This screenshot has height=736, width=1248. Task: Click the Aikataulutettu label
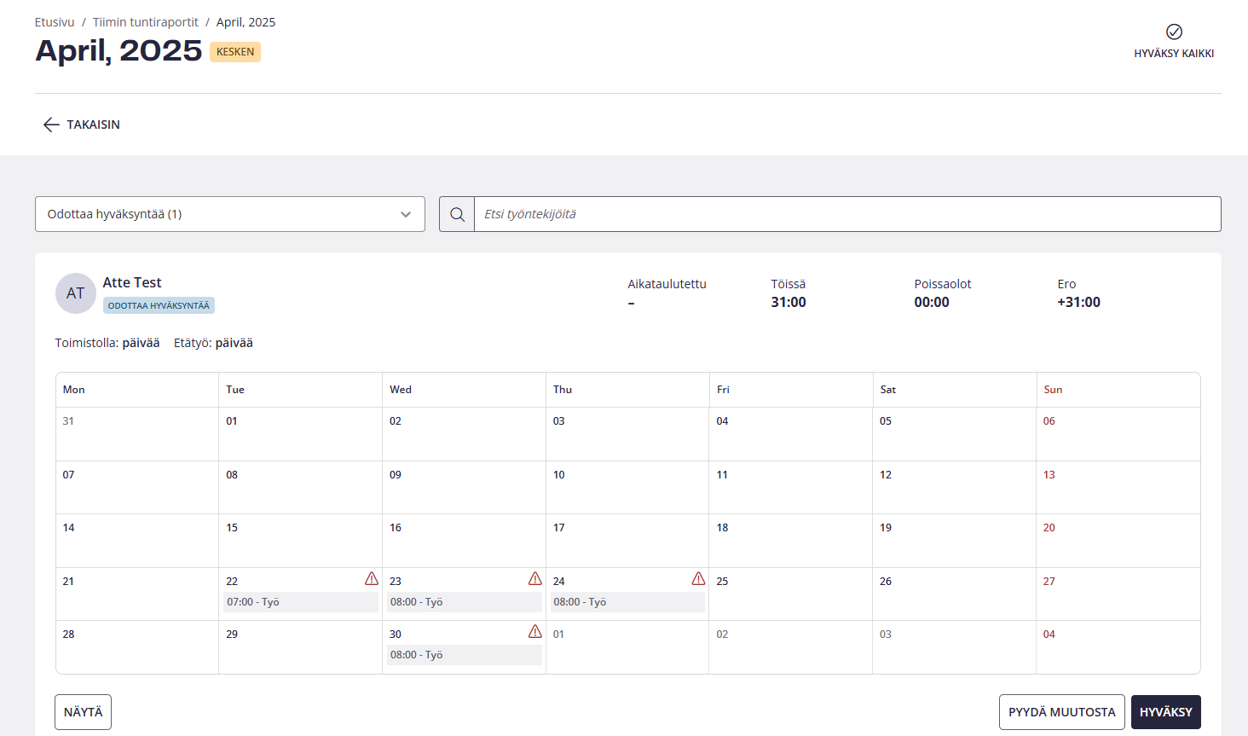pos(667,284)
